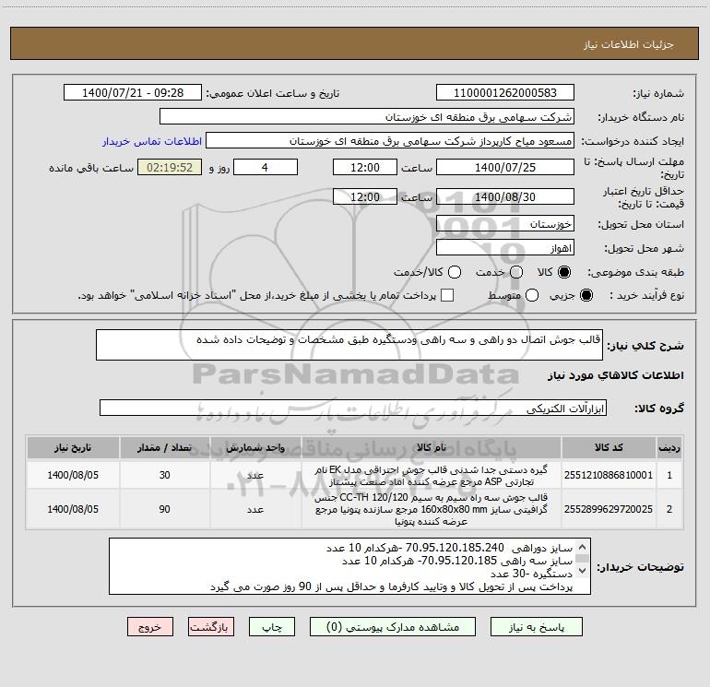Click the delivery province field خوزستان

pos(505,224)
